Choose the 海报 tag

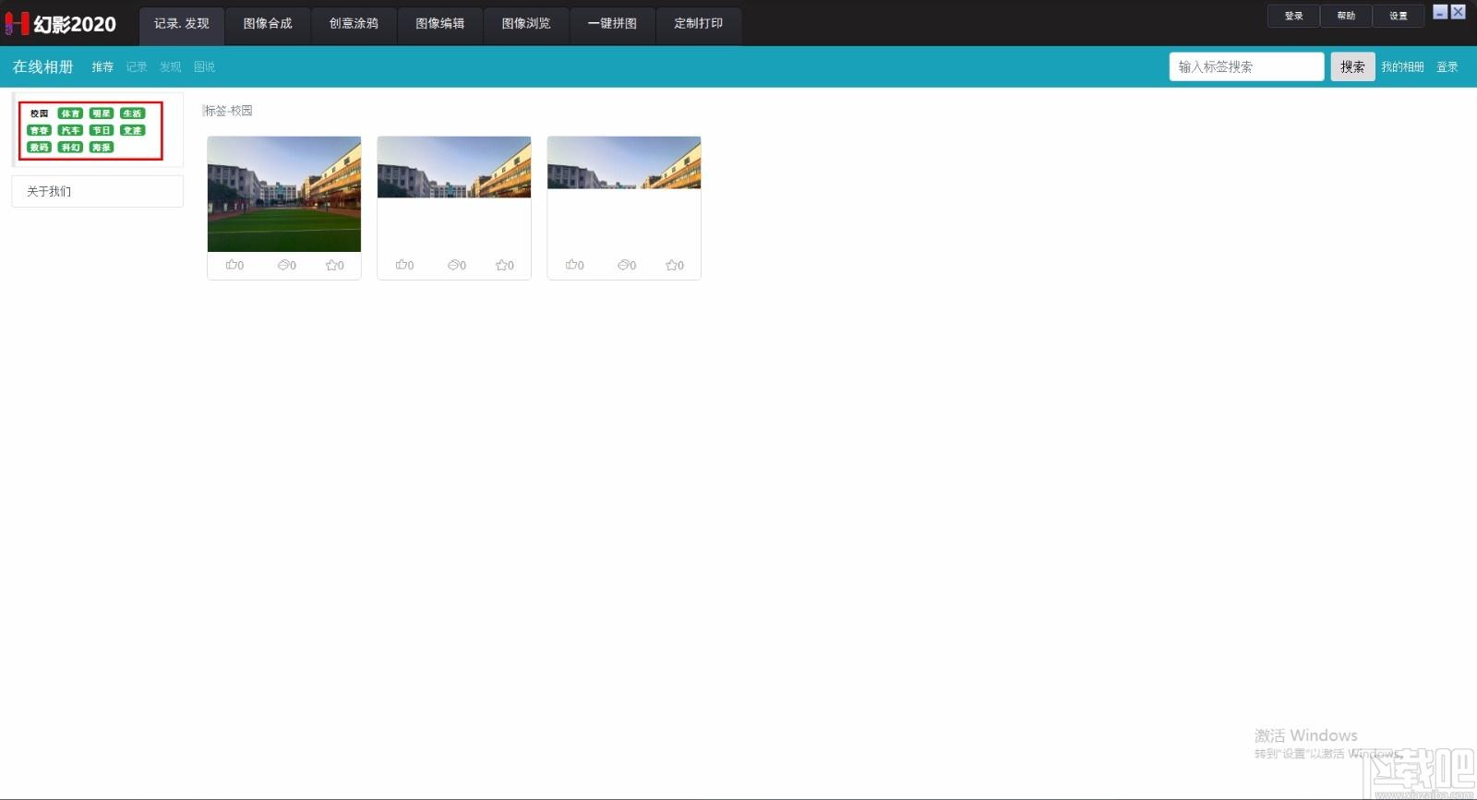102,148
